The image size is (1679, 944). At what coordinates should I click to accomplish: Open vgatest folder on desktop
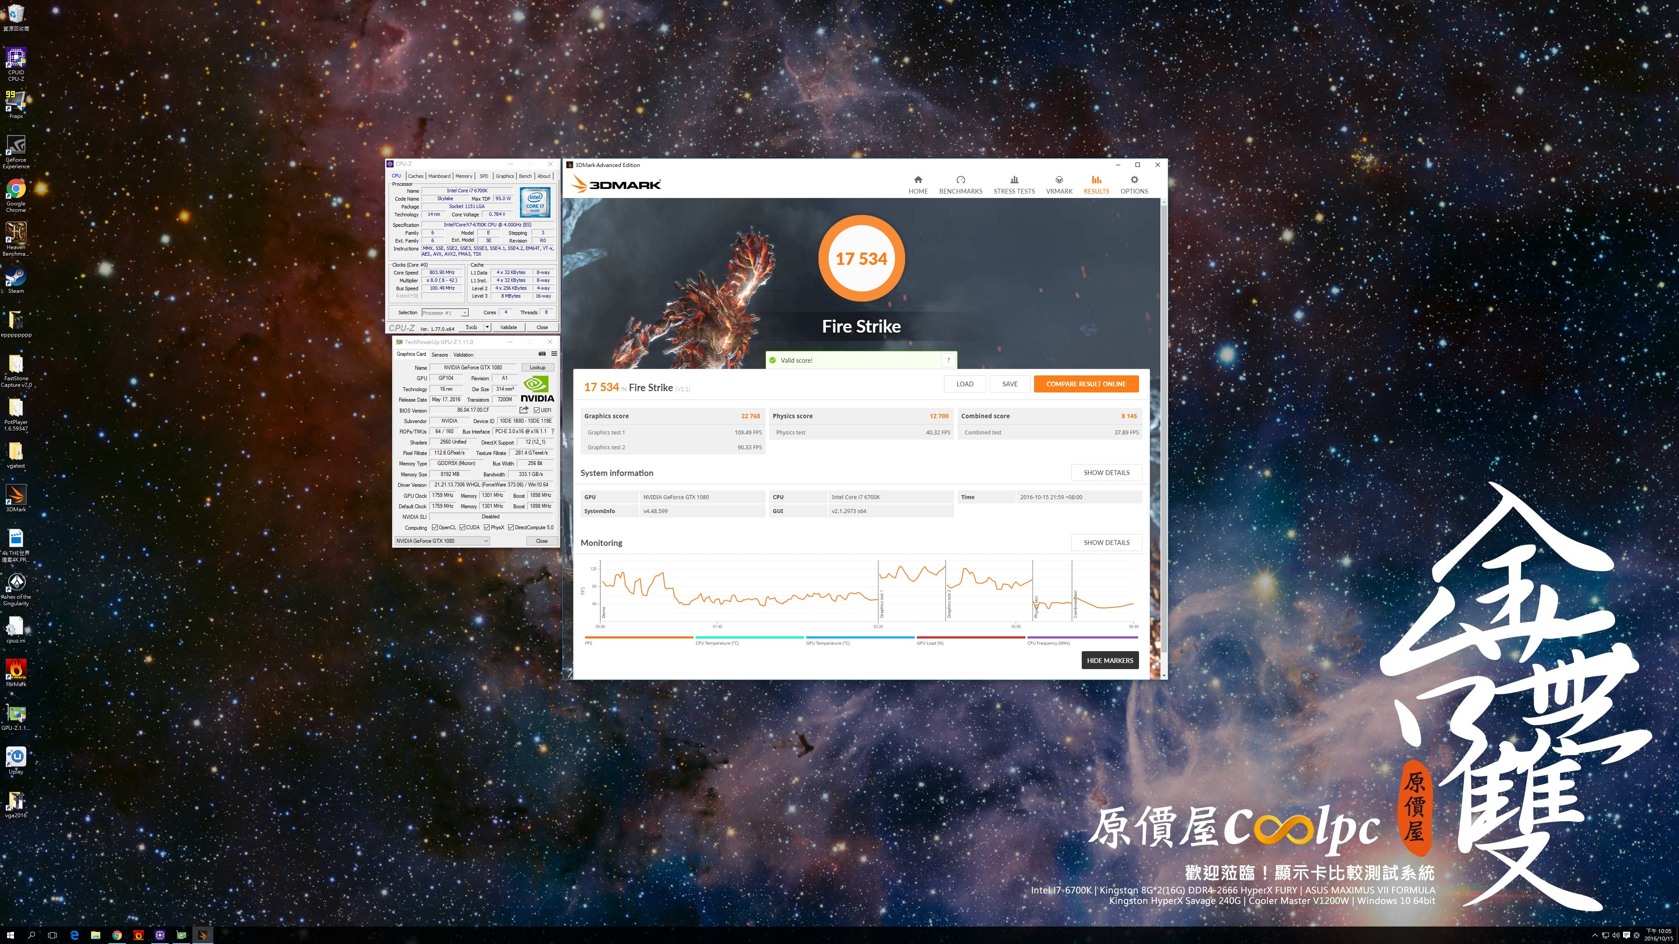coord(16,455)
